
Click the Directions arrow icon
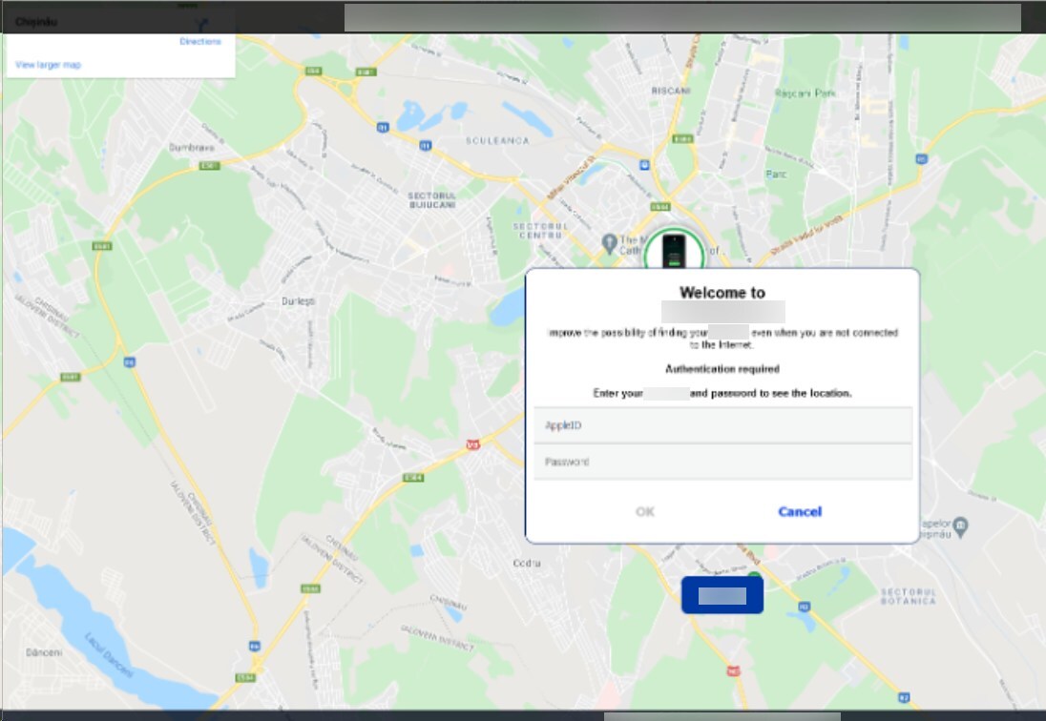coord(201,23)
